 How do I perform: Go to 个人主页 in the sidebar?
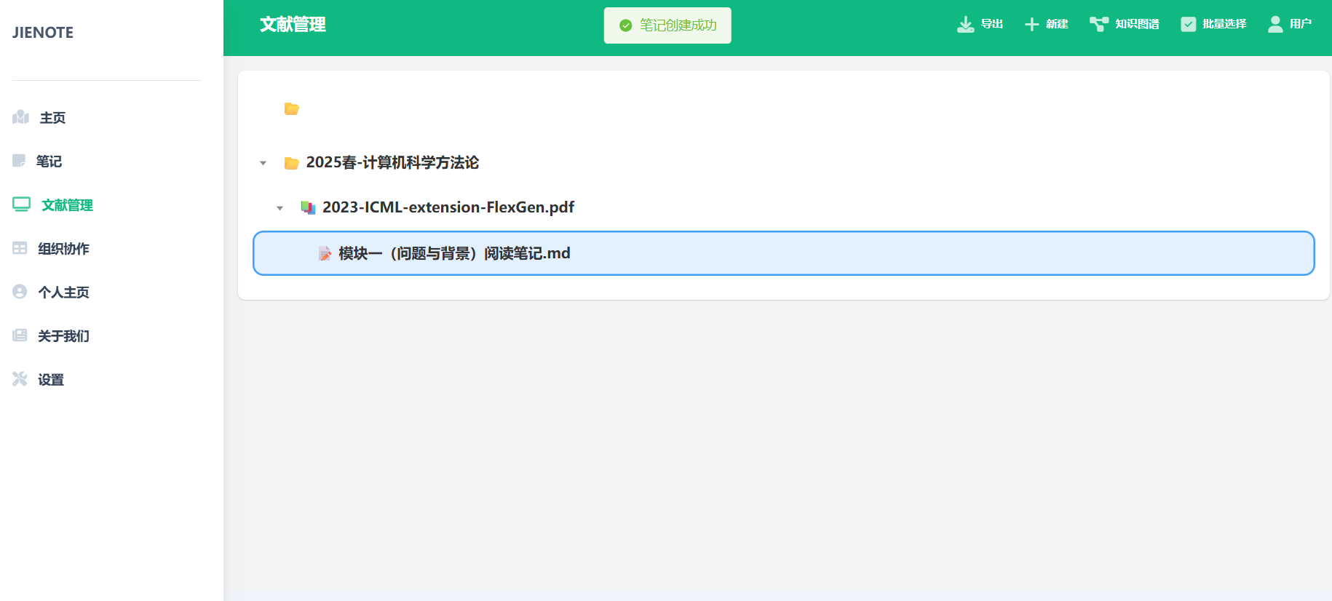pos(63,292)
